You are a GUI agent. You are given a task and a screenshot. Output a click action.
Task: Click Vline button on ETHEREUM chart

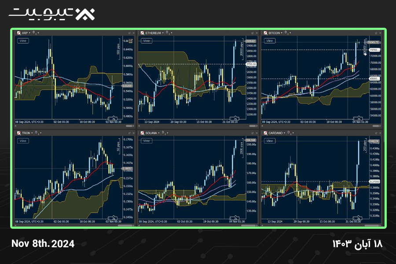click(147, 40)
